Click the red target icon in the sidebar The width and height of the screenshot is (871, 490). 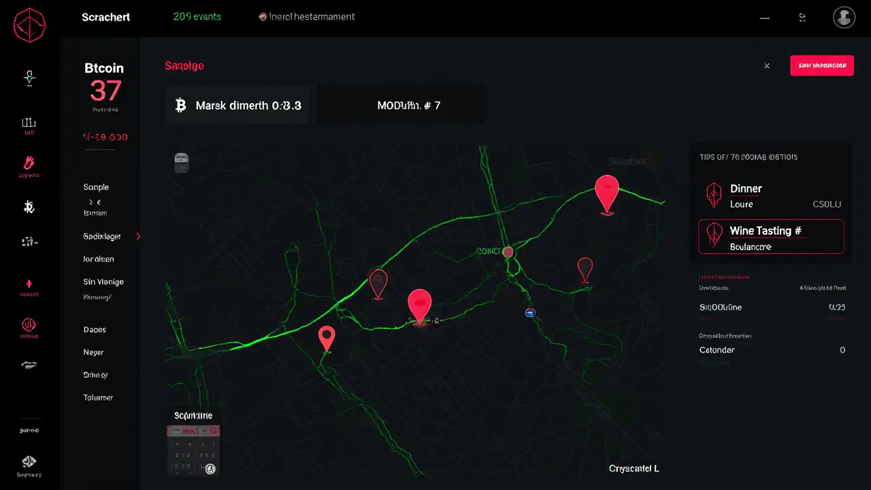29,325
